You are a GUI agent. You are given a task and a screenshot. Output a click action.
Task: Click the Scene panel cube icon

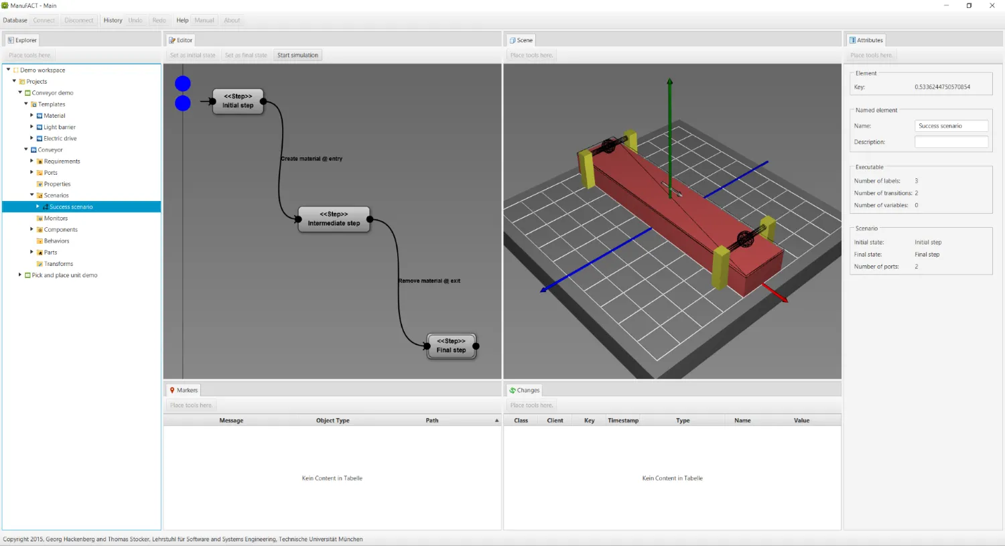[x=513, y=40]
